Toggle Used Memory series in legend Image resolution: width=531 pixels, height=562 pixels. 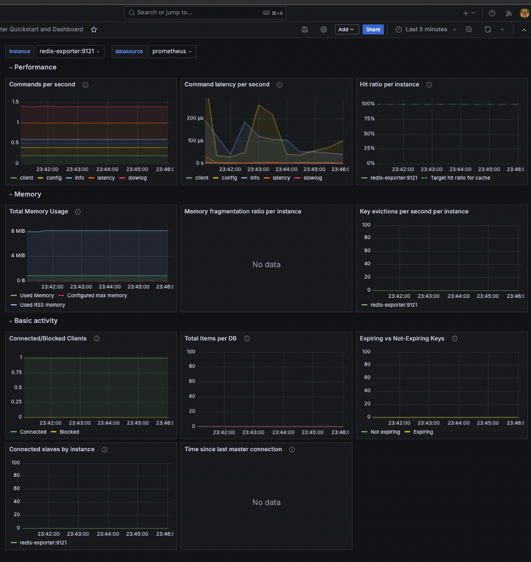point(36,295)
